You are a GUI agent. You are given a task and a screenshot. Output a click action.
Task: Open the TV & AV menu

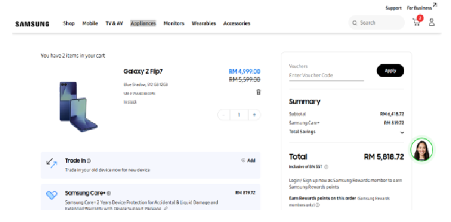[x=114, y=23]
